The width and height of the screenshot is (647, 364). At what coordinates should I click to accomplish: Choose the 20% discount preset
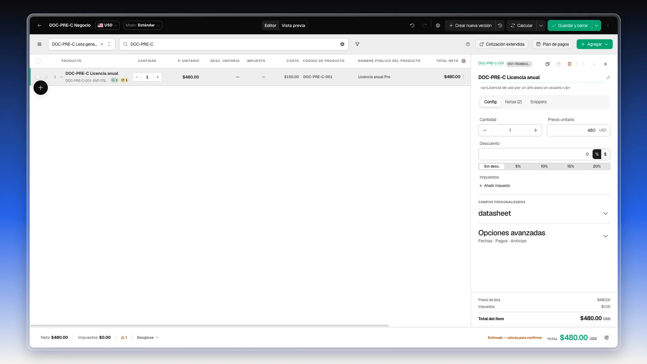coord(597,166)
